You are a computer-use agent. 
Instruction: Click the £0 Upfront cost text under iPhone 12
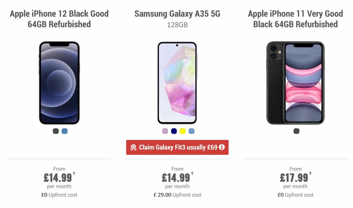pos(59,195)
